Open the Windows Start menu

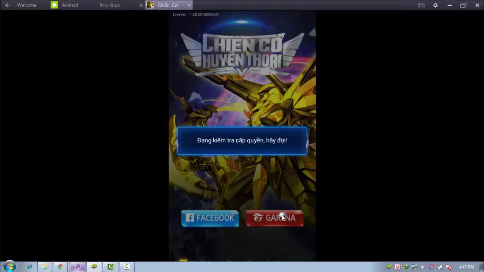pos(9,267)
